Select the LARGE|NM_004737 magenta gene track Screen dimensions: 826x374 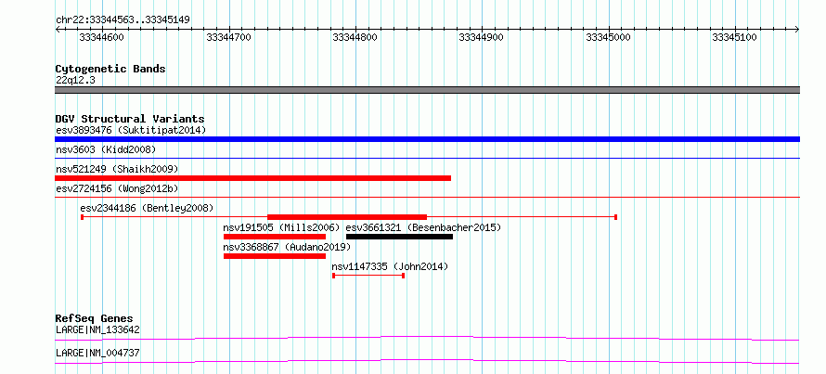coord(427,361)
